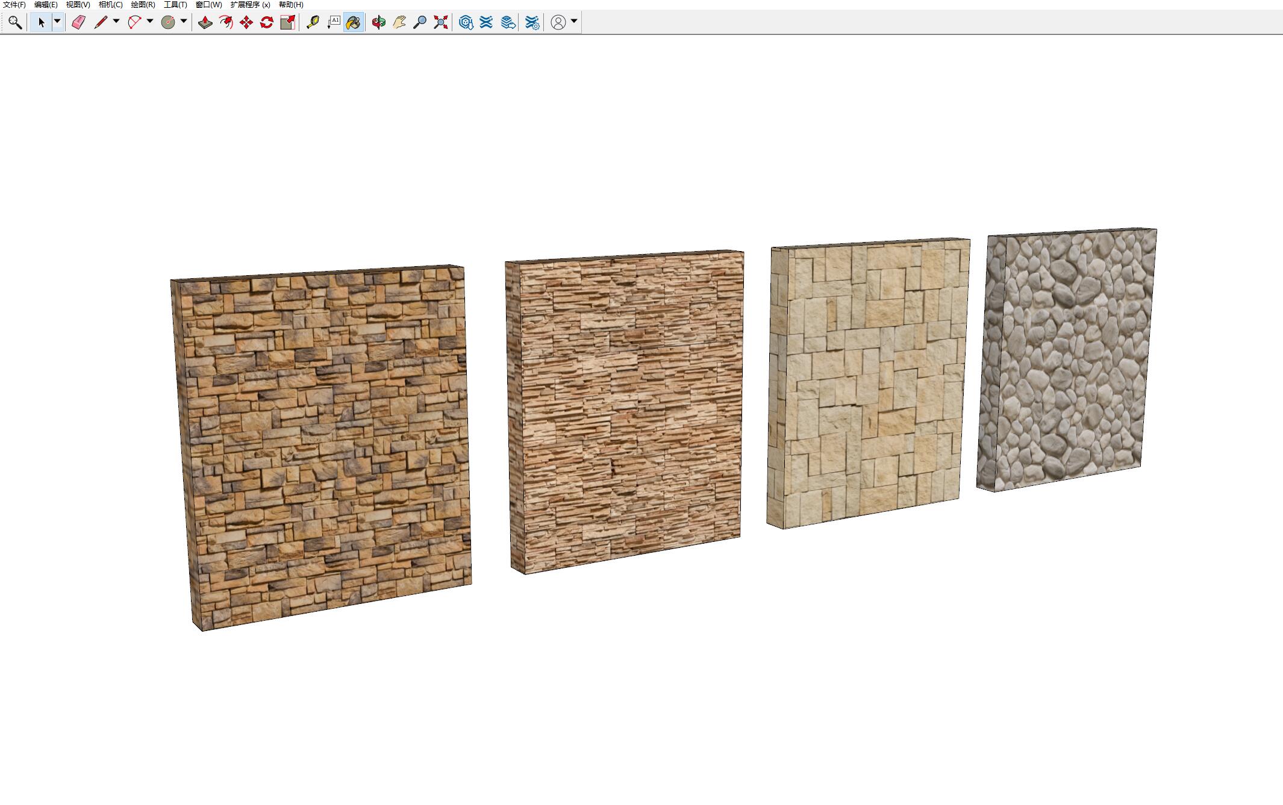The height and width of the screenshot is (805, 1283).
Task: Open the 文件(F) menu
Action: (14, 4)
